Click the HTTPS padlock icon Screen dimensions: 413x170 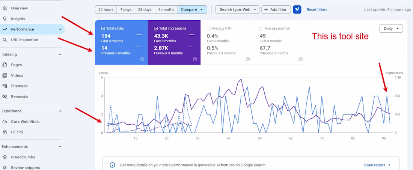[5, 132]
